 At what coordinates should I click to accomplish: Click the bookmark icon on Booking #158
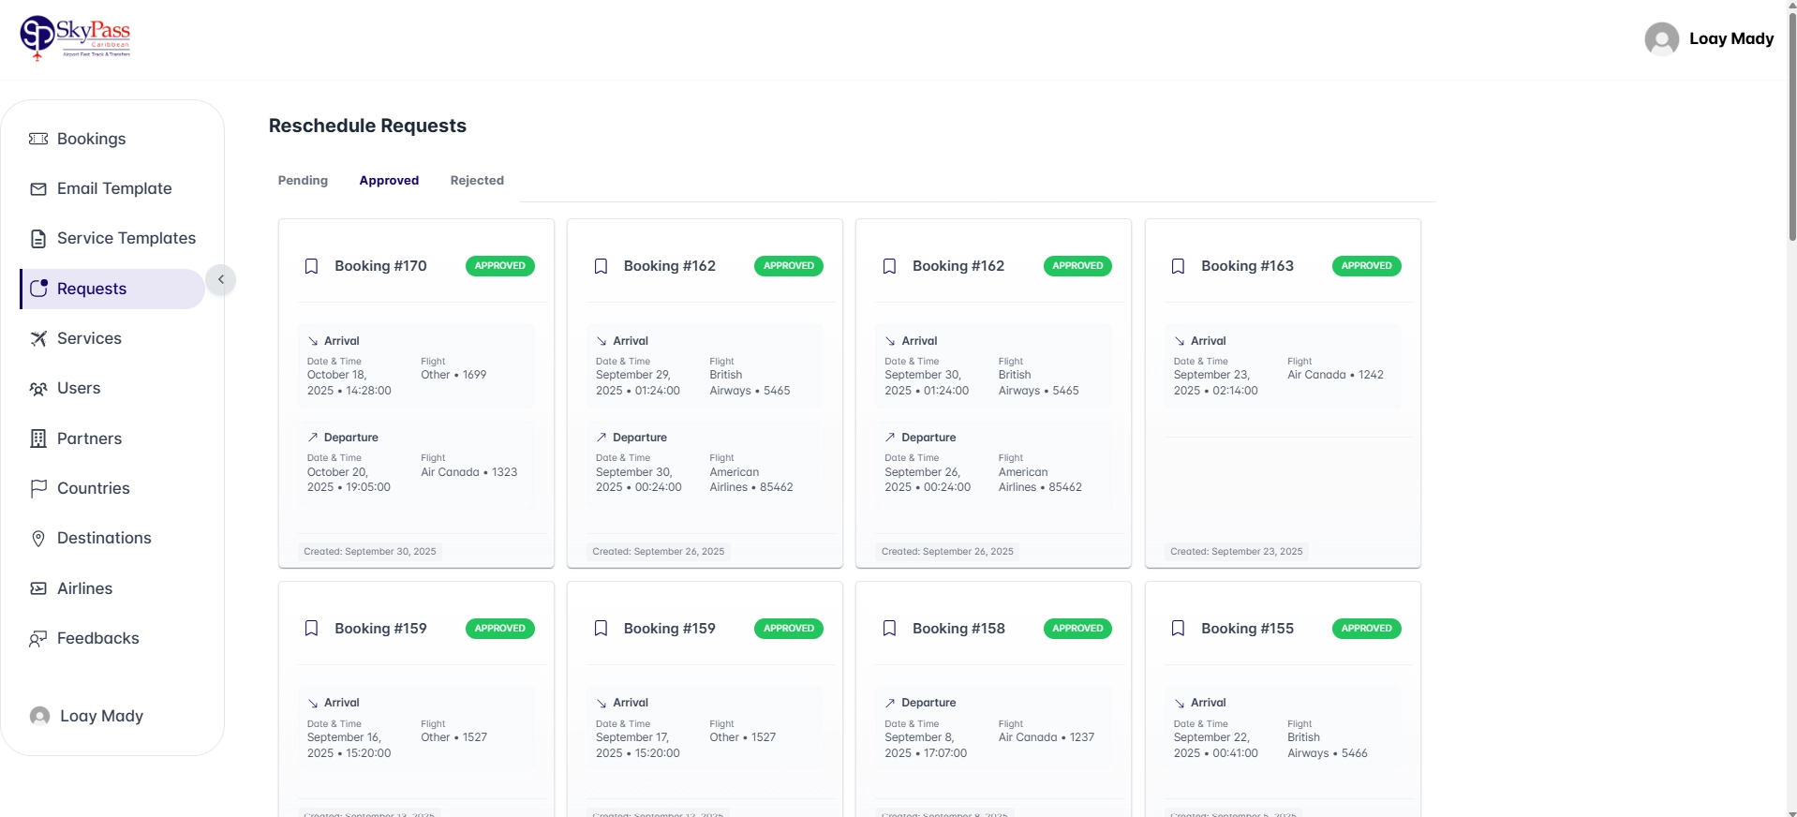(890, 629)
